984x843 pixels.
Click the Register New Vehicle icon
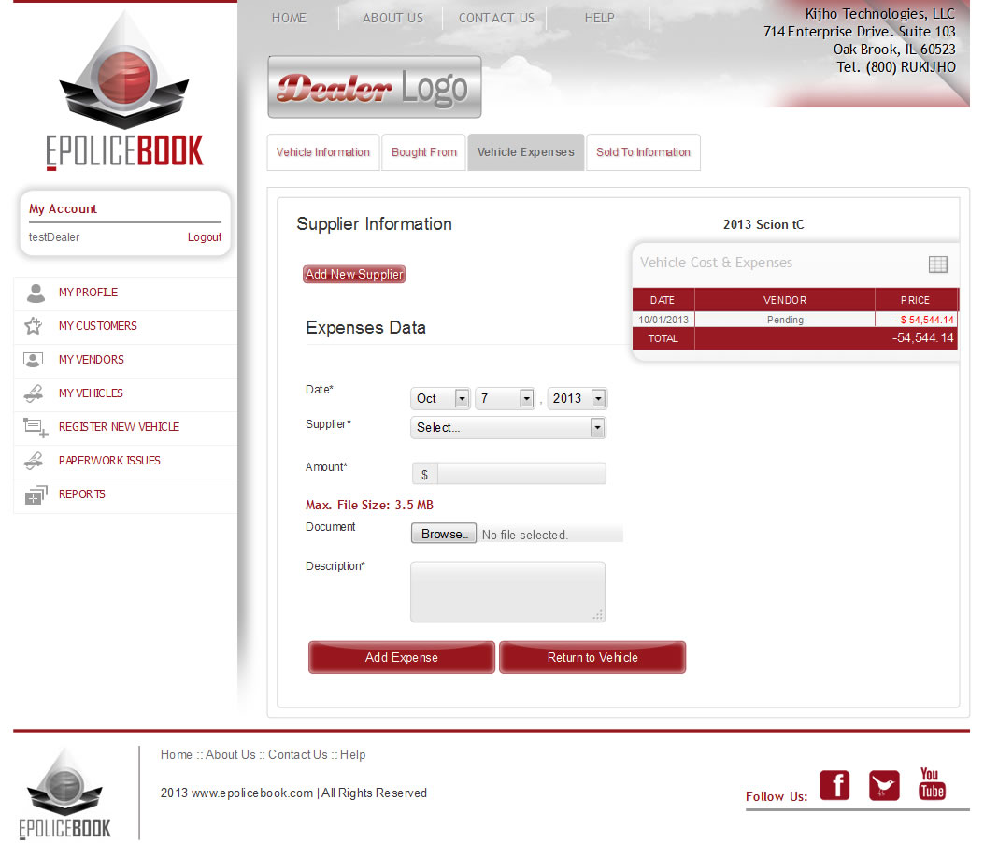[35, 427]
